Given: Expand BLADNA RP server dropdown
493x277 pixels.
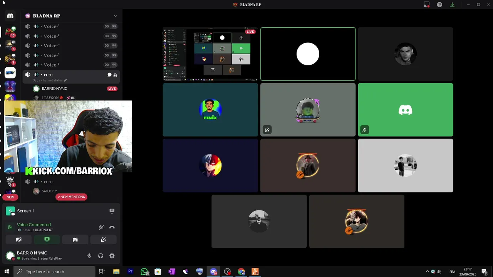Looking at the screenshot, I should pos(115,16).
